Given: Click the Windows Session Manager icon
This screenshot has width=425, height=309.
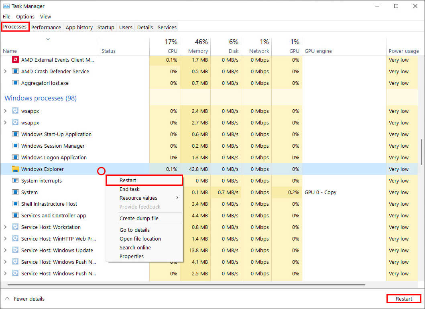Looking at the screenshot, I should 15,146.
